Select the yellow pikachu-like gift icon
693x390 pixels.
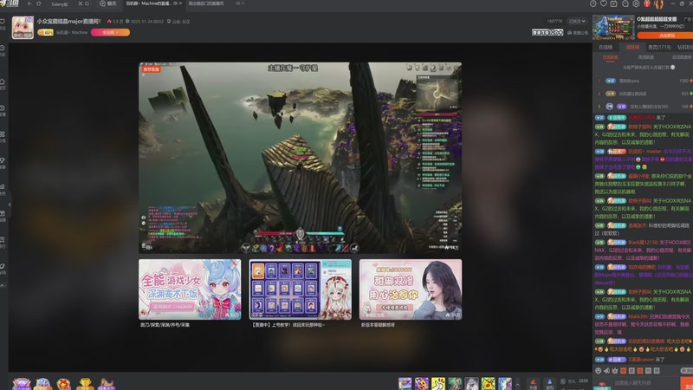[x=489, y=384]
